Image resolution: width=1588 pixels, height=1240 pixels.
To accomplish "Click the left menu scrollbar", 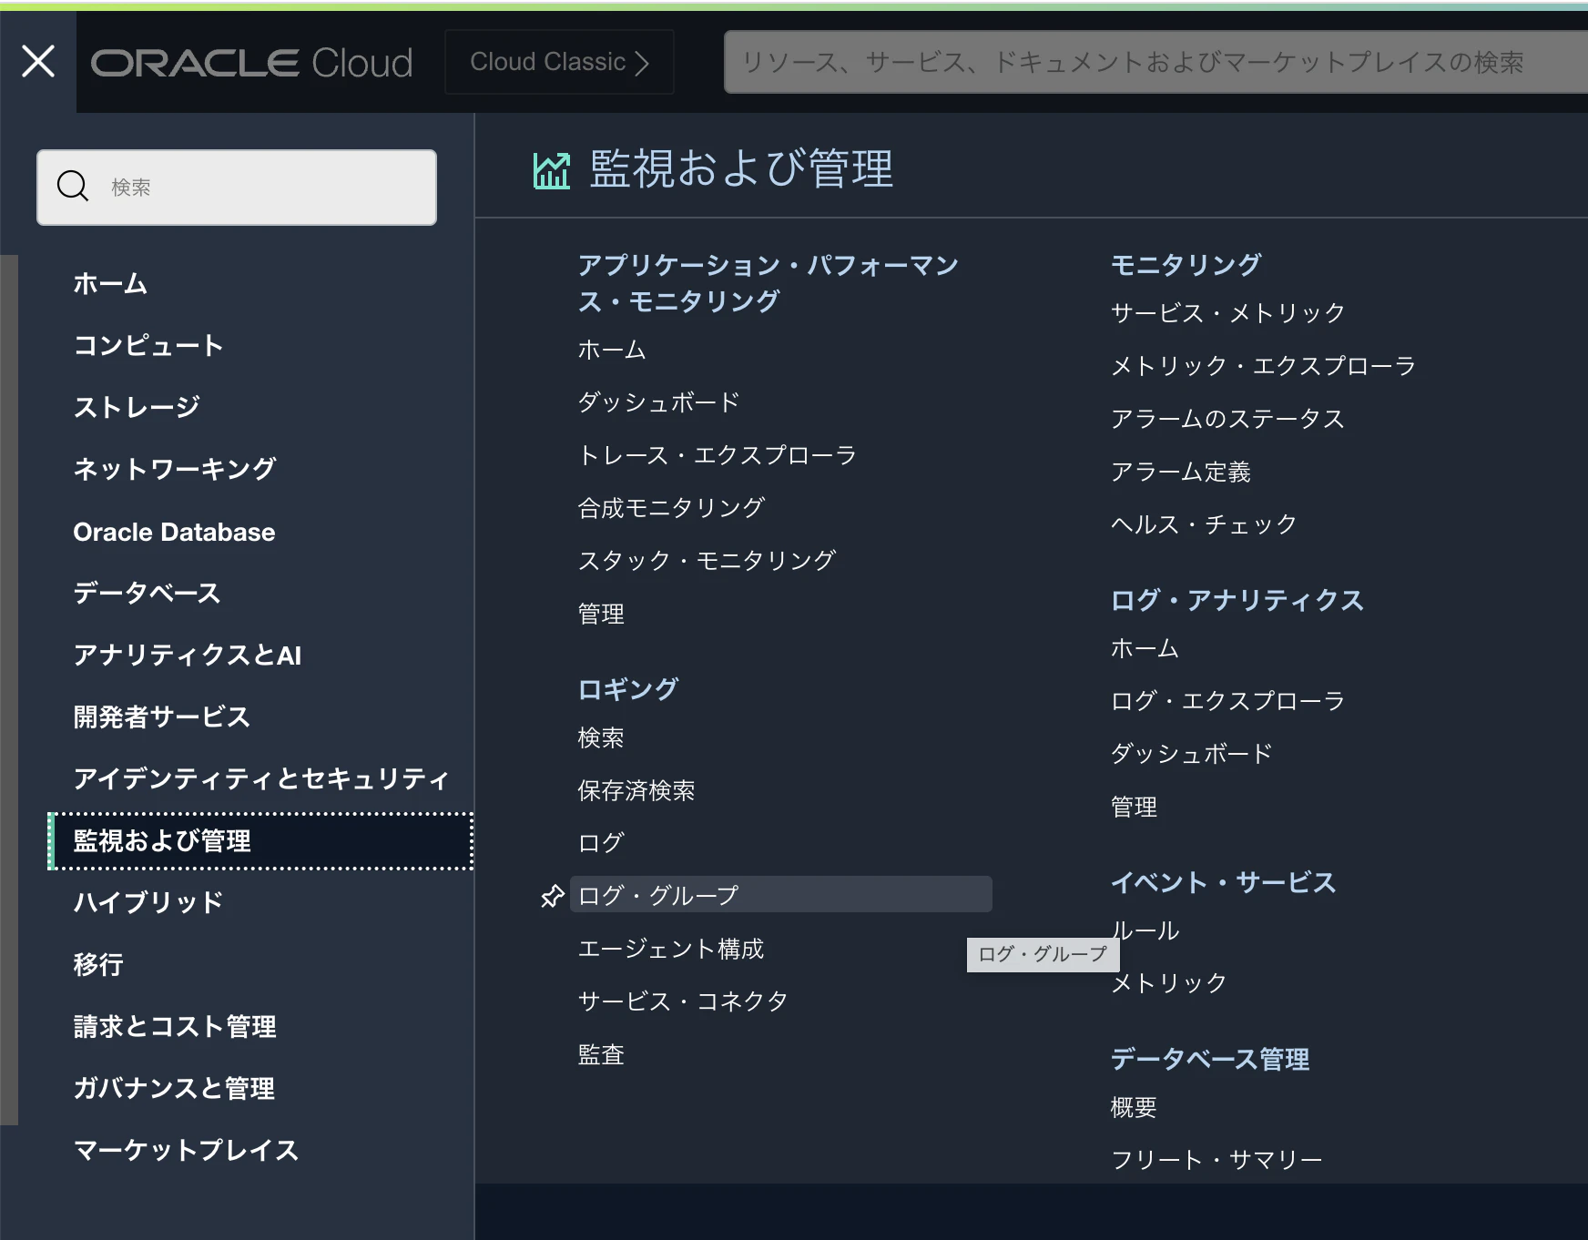I will (x=9, y=690).
